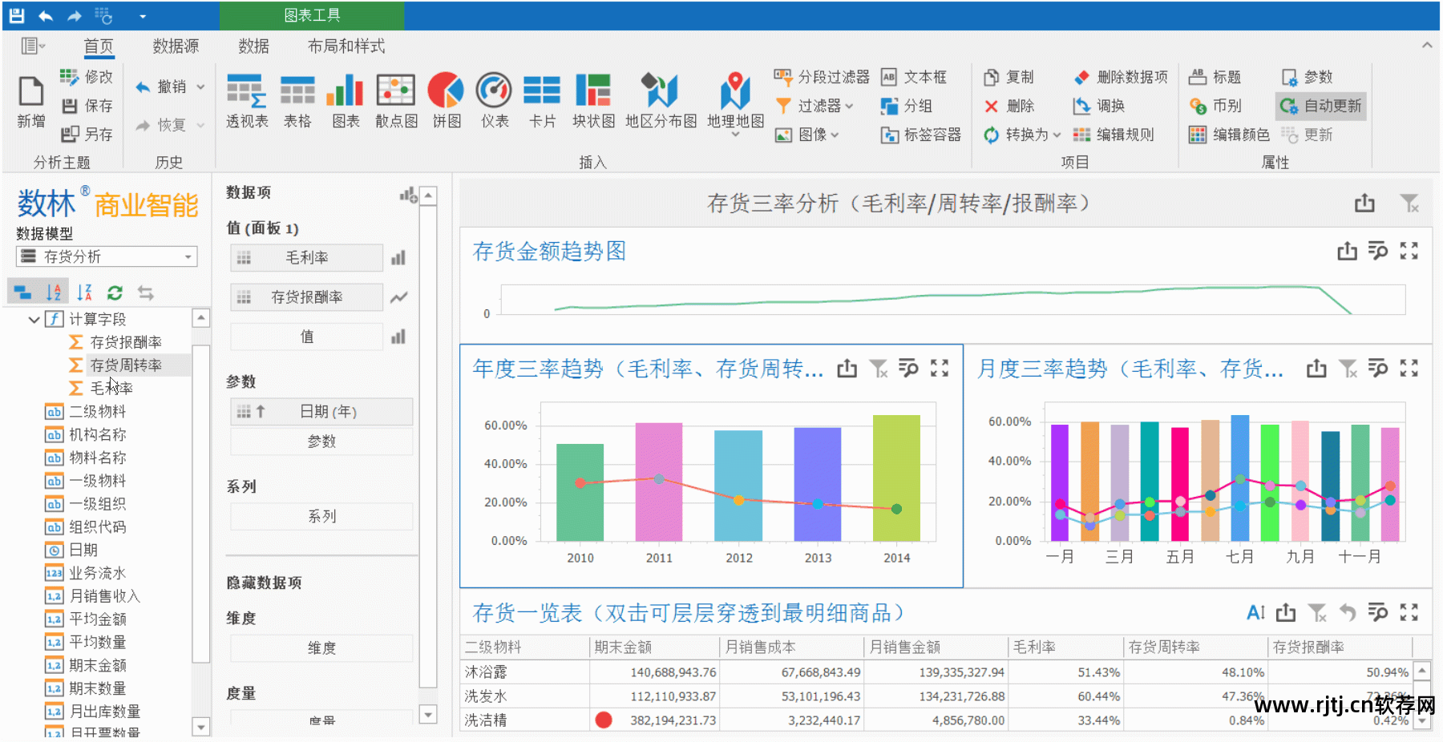This screenshot has width=1443, height=742.
Task: Switch 存货报酬率 series to line chart type
Action: (x=398, y=297)
